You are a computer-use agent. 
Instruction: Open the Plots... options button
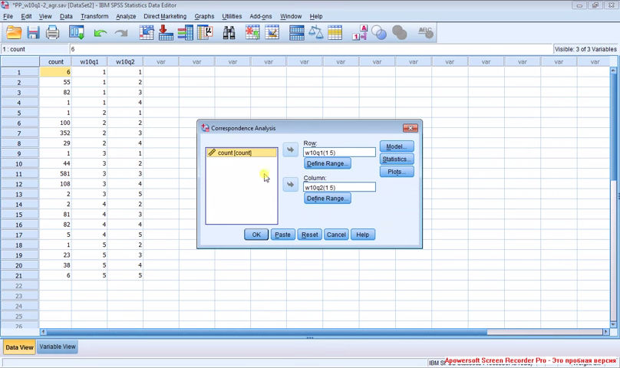click(x=397, y=172)
